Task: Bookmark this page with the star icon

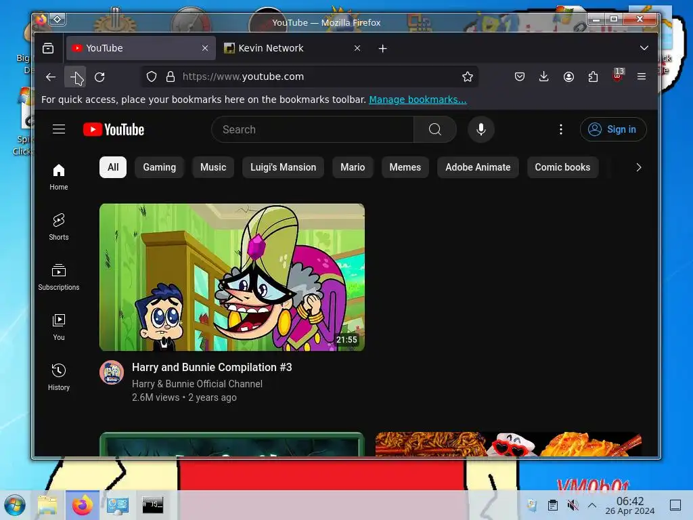Action: tap(468, 77)
